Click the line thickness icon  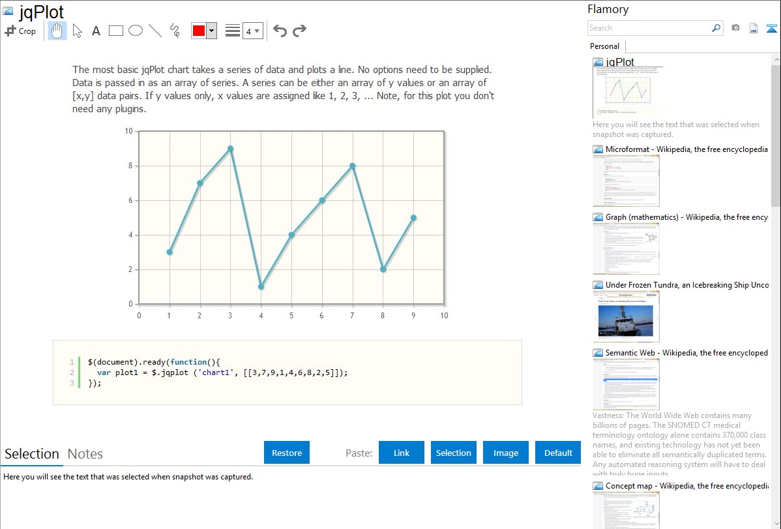(x=232, y=31)
